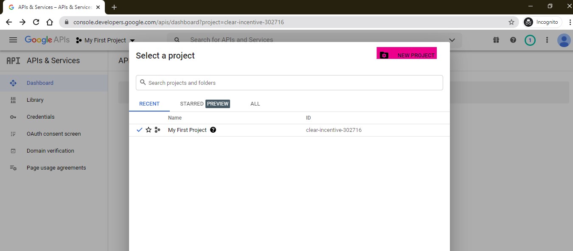Click the Search projects and folders field
Screen dimensions: 573x251
click(x=293, y=83)
